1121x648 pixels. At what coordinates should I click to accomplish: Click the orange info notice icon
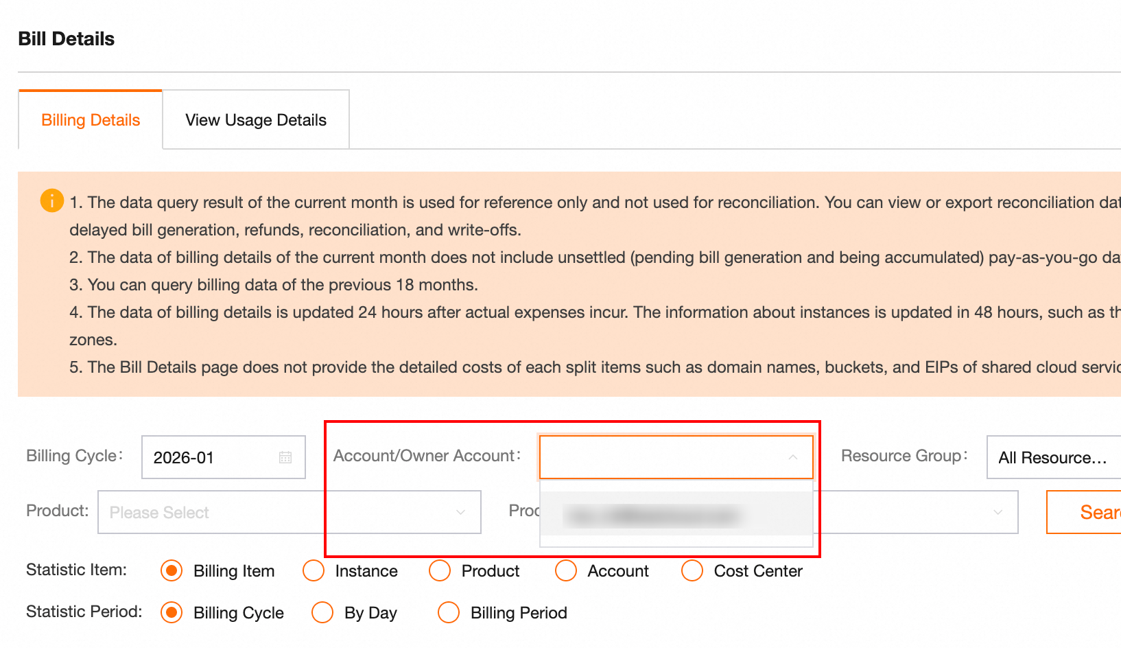[x=52, y=200]
